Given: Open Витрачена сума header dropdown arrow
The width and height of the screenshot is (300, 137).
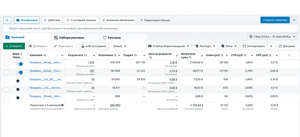Looking at the screenshot, I should tap(202, 55).
